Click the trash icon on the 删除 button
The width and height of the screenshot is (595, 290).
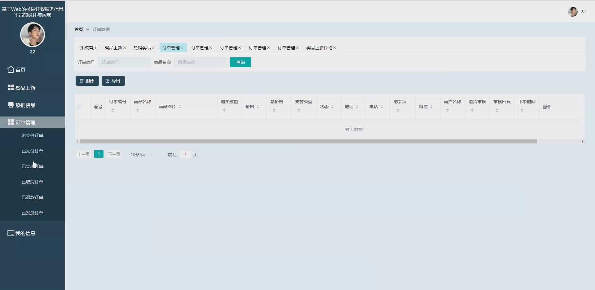coord(82,81)
